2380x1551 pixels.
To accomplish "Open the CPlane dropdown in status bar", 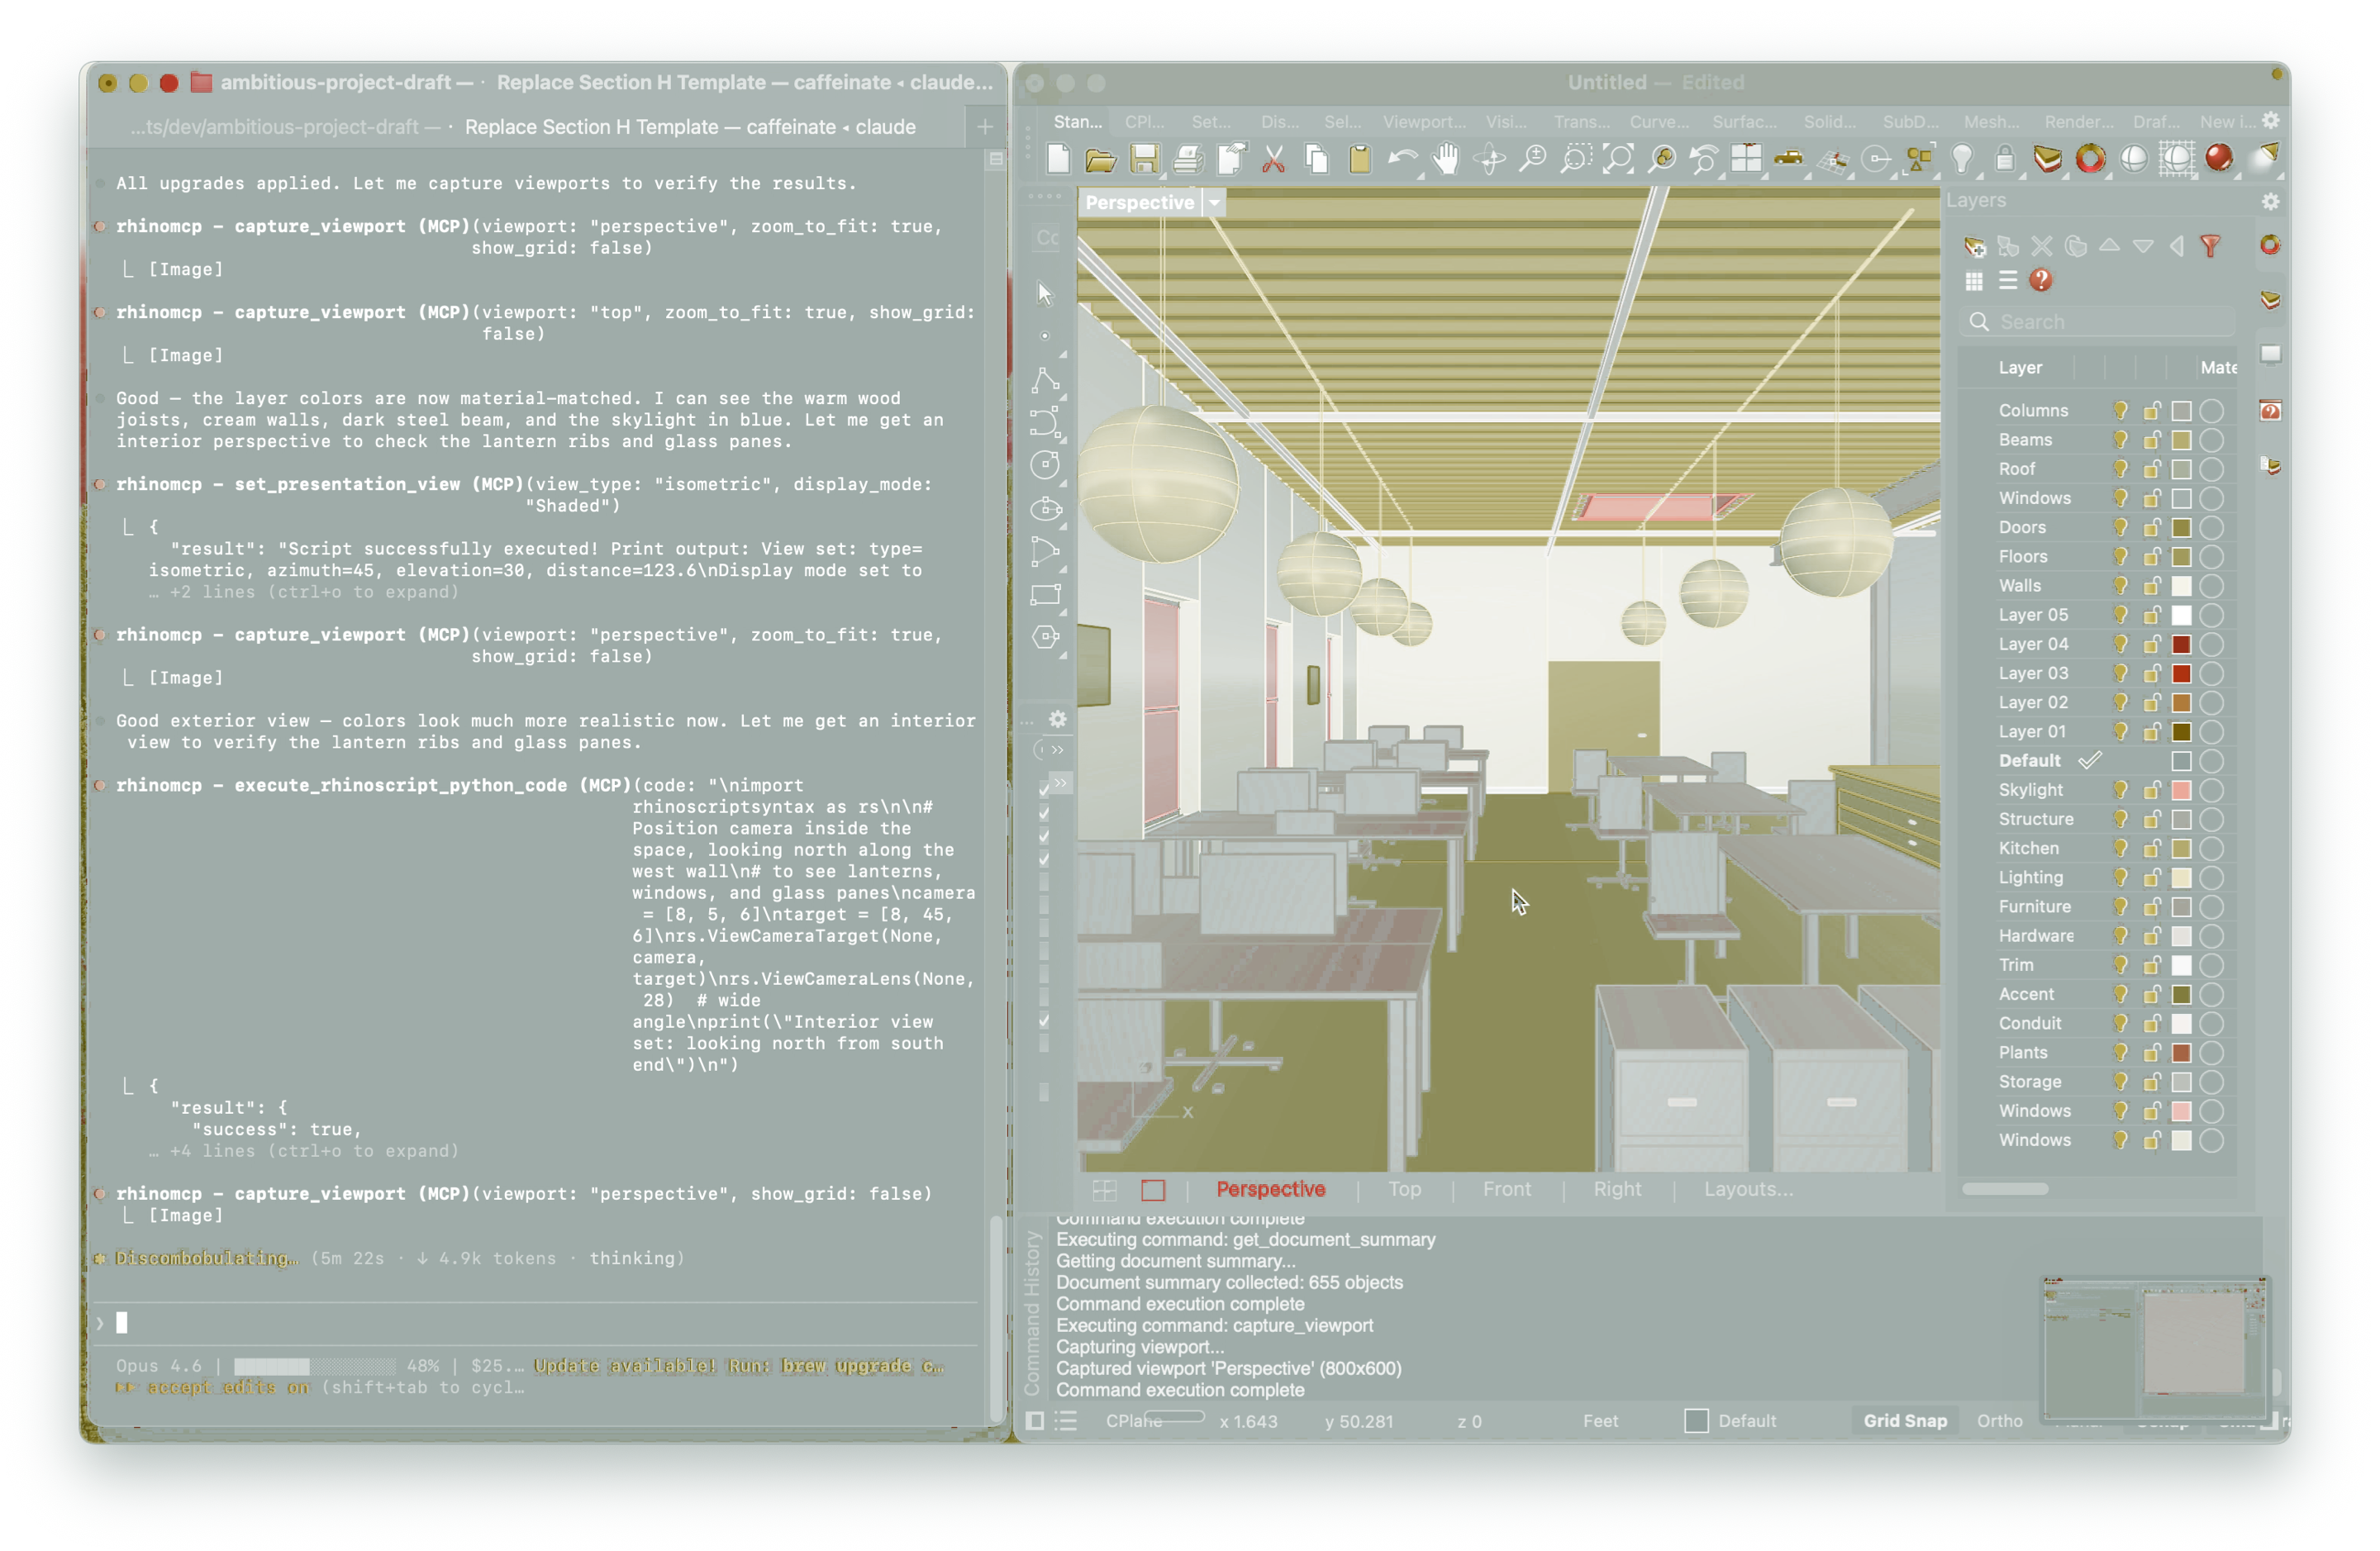I will [x=1135, y=1420].
